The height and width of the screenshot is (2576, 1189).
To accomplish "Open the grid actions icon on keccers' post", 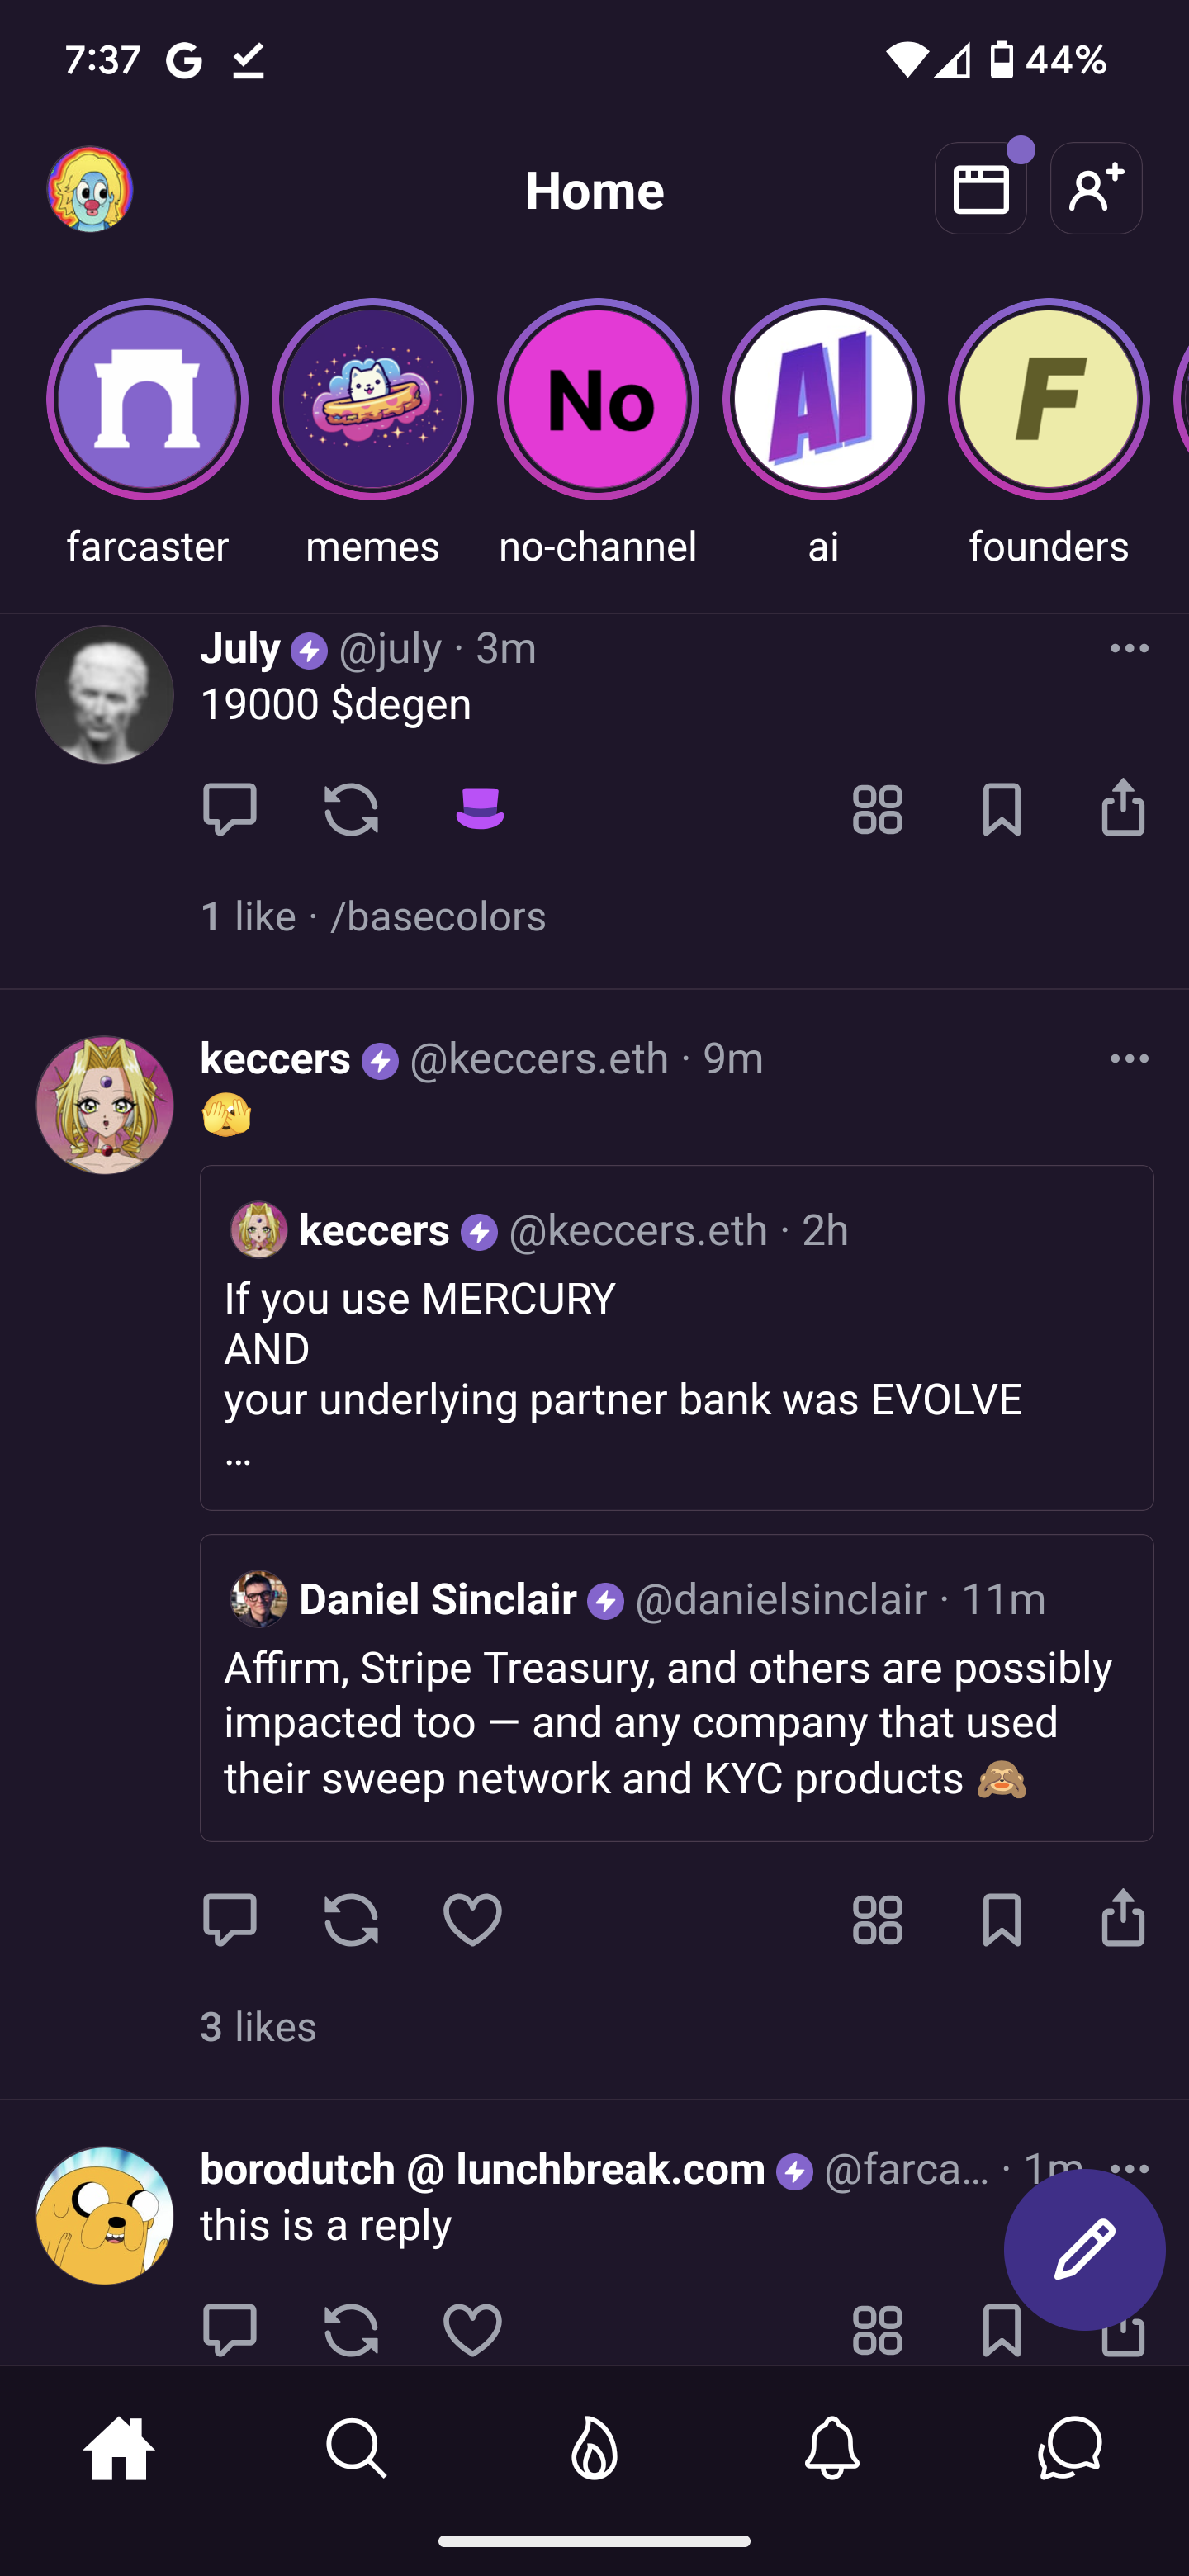I will pyautogui.click(x=877, y=1919).
